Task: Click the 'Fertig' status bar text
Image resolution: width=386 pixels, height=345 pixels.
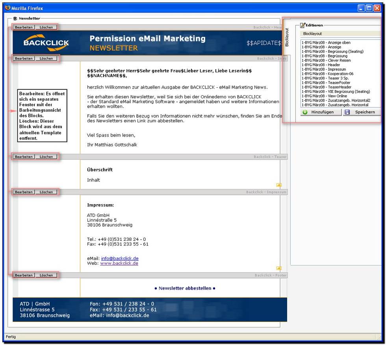Action: point(11,337)
